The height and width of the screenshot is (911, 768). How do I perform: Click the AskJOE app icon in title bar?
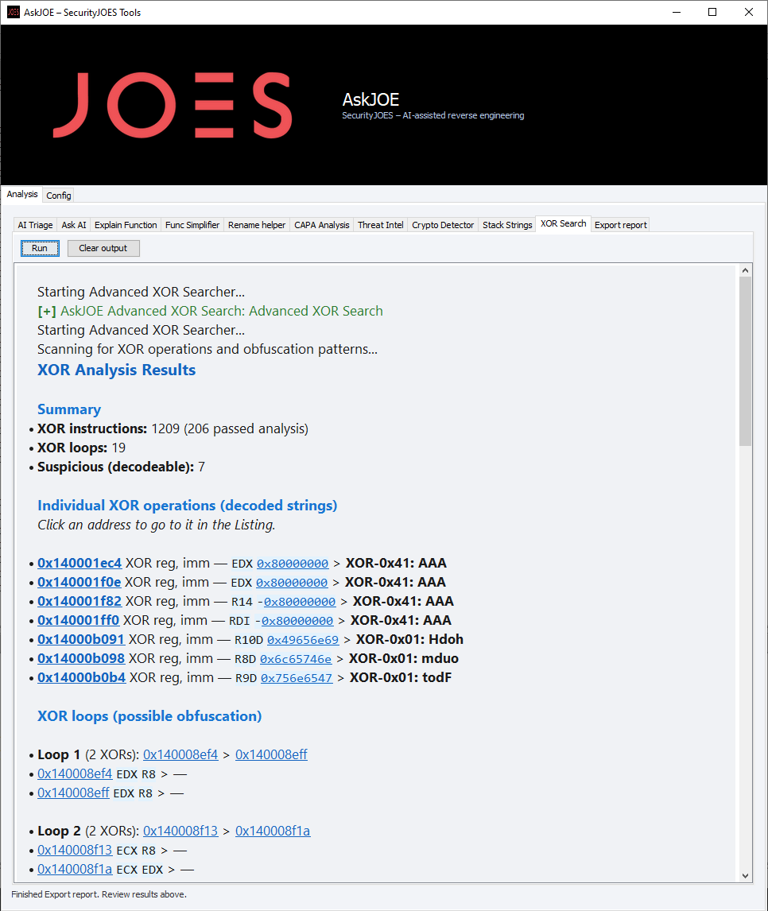pyautogui.click(x=13, y=12)
